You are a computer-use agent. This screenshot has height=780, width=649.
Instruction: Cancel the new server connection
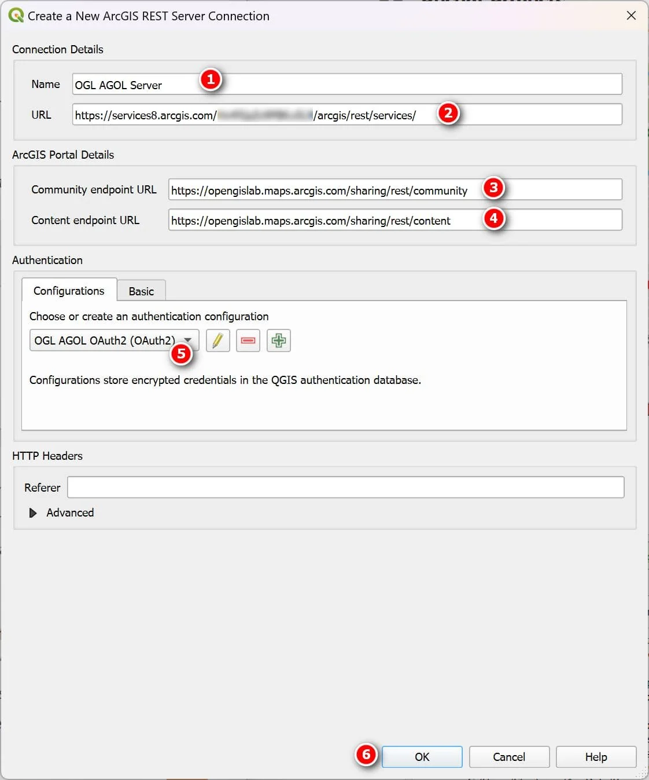point(508,757)
